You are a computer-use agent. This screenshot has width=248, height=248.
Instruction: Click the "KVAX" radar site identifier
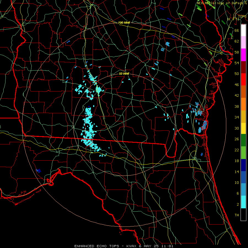tap(132, 246)
